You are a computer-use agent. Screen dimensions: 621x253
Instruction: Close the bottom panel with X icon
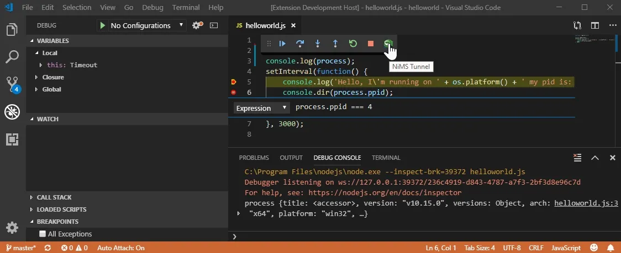click(612, 157)
